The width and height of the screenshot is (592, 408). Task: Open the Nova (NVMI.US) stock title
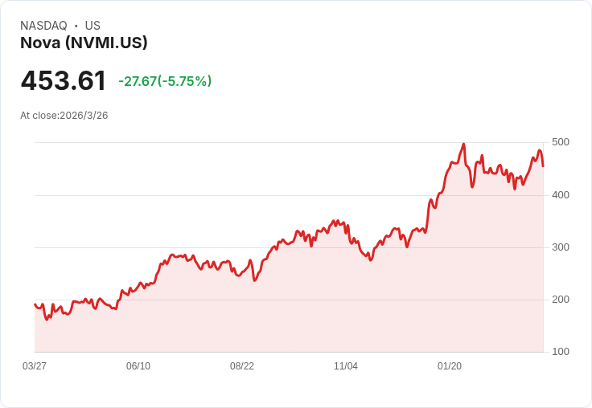[84, 43]
